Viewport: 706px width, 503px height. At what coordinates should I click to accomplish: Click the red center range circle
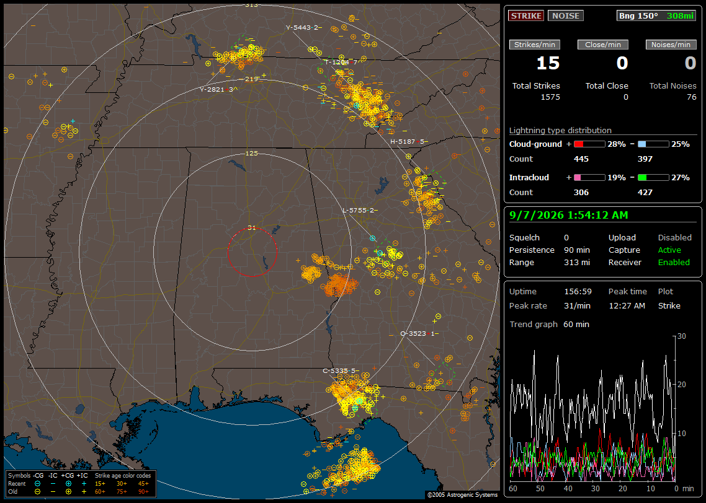(x=252, y=252)
